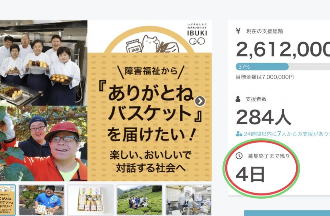
Task: Click the 284人 supporter count
Action: pos(263,117)
